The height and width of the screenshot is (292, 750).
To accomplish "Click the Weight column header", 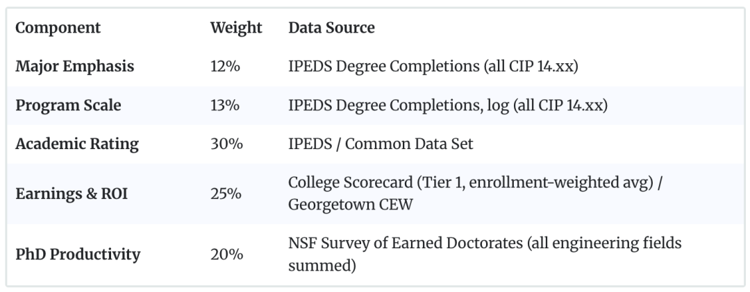I will coord(236,28).
